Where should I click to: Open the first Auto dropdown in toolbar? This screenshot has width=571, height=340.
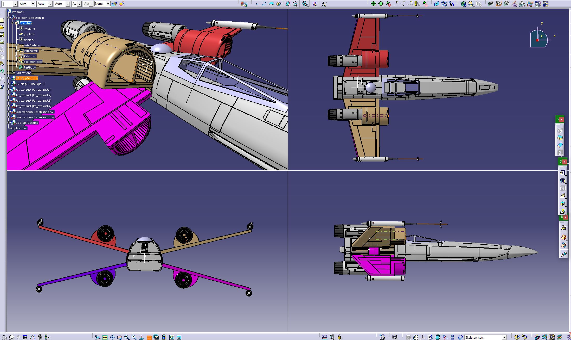tap(33, 4)
